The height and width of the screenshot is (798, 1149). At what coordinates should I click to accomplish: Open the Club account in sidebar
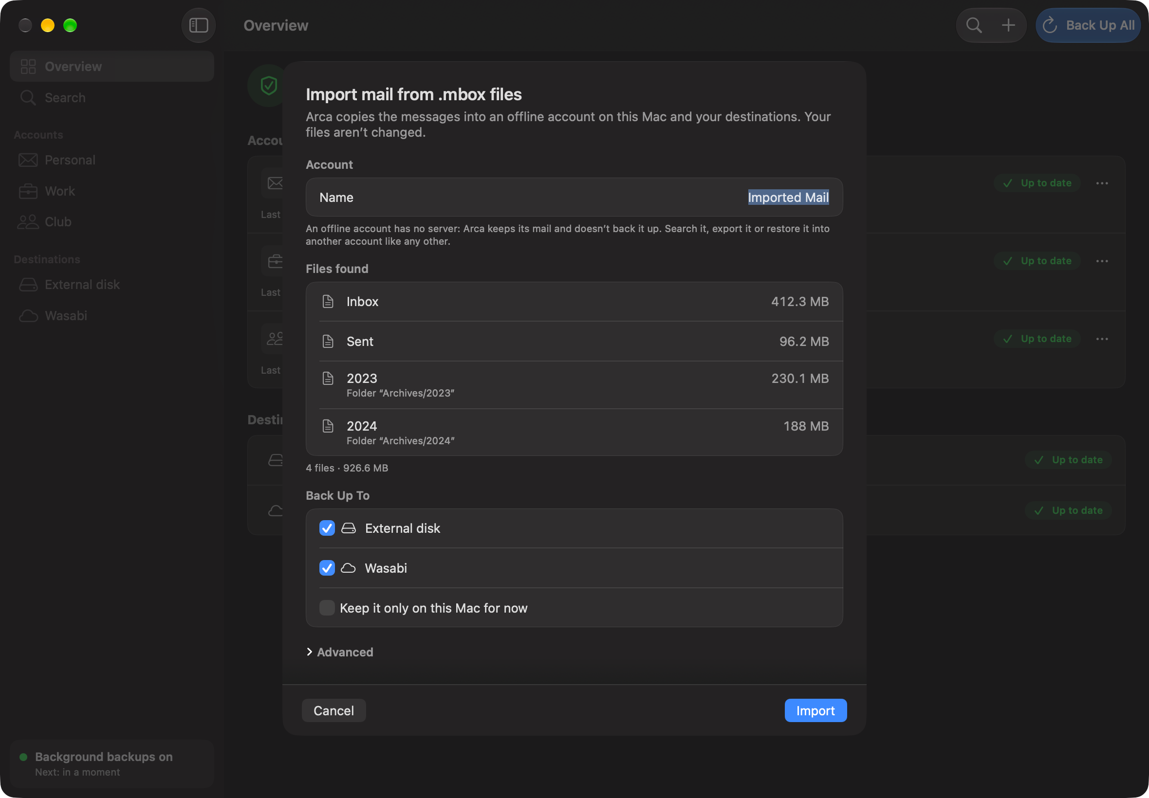pyautogui.click(x=112, y=221)
